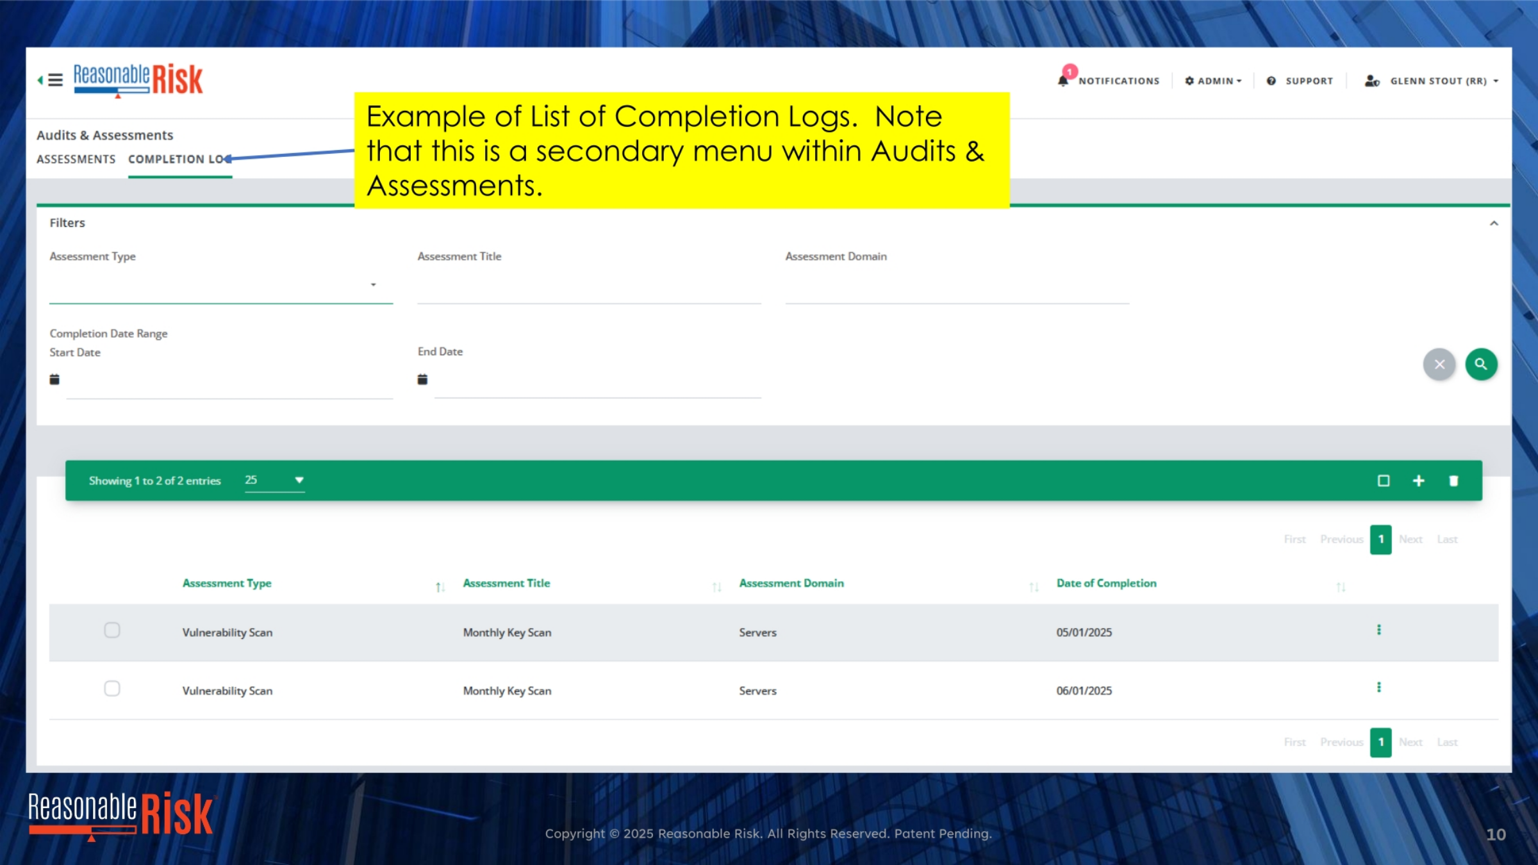Click the 05/01/2025 completion date cell

coord(1084,632)
